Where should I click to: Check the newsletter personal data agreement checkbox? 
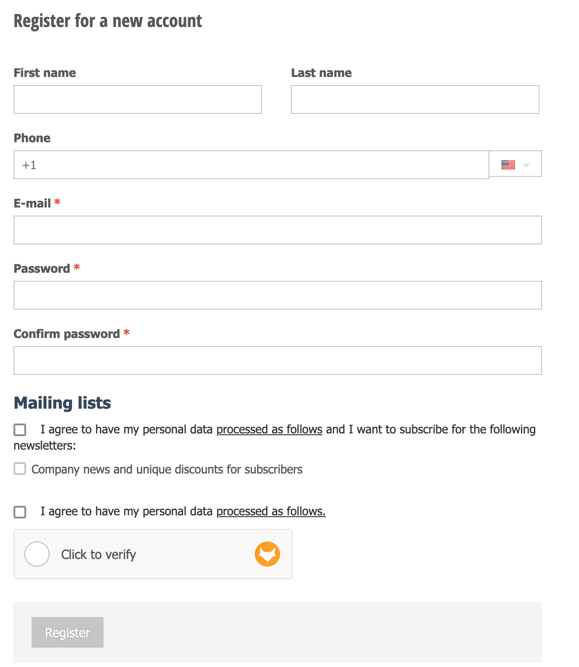[x=20, y=430]
